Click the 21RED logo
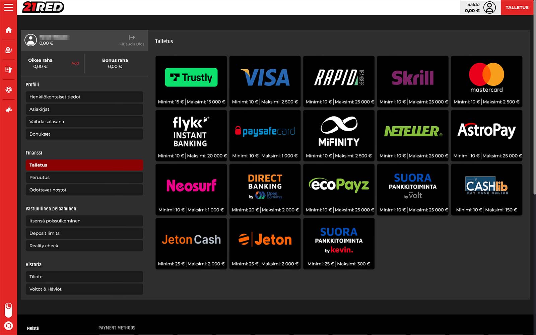The height and width of the screenshot is (335, 536). 43,7
